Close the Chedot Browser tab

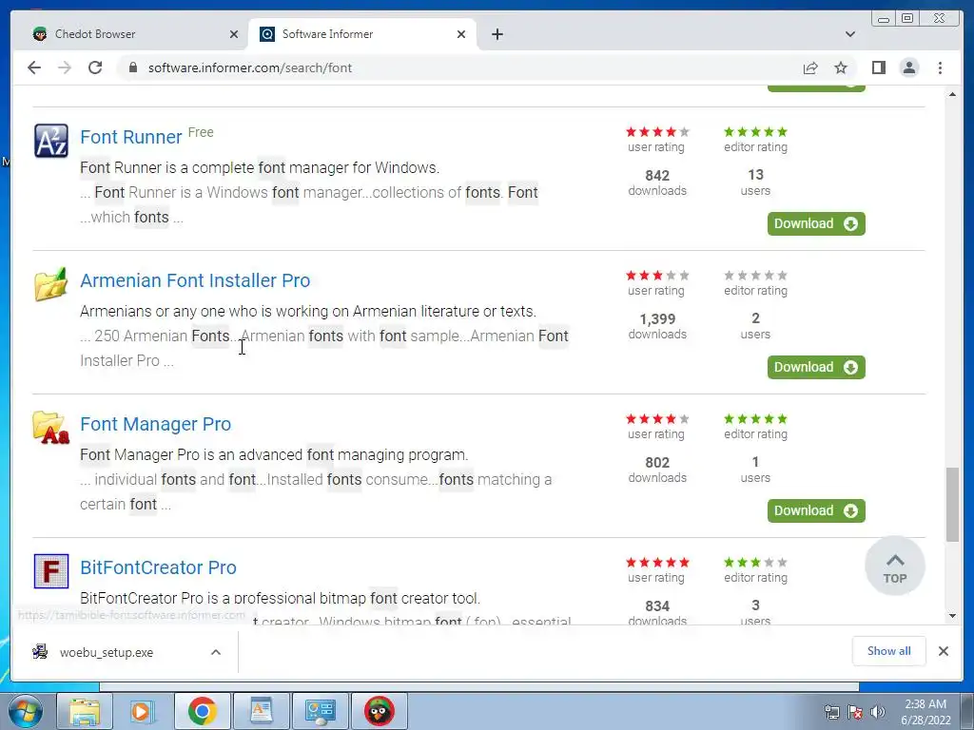[234, 34]
